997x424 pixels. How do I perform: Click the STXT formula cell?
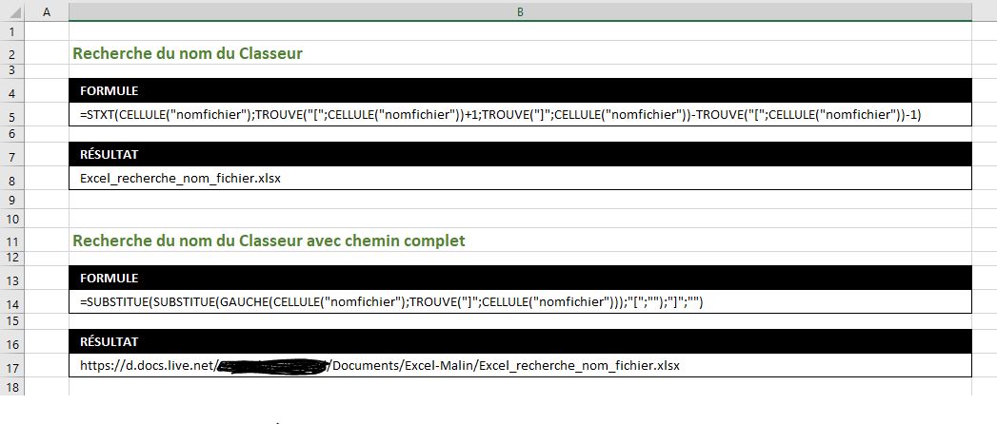(x=501, y=115)
